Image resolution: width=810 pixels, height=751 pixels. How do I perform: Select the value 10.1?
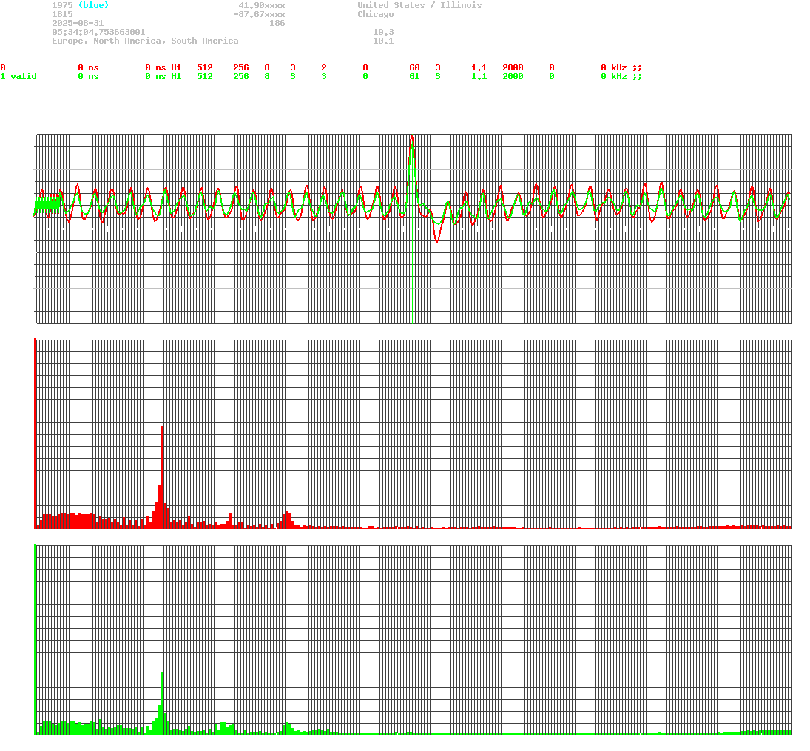[x=383, y=41]
